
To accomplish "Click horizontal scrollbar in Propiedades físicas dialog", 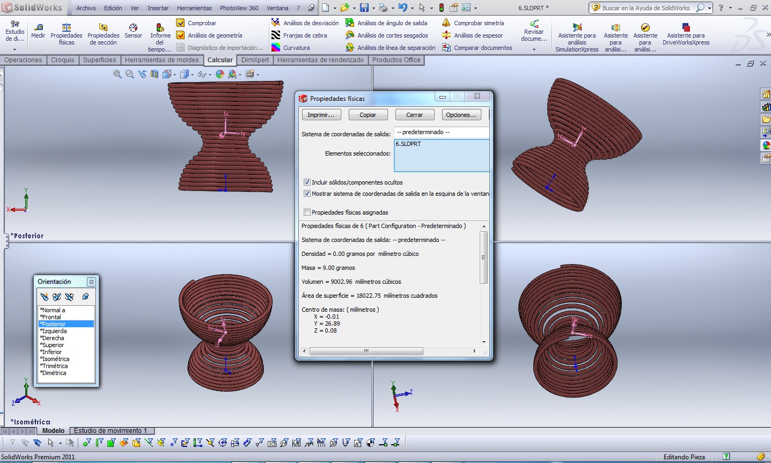I will click(366, 351).
